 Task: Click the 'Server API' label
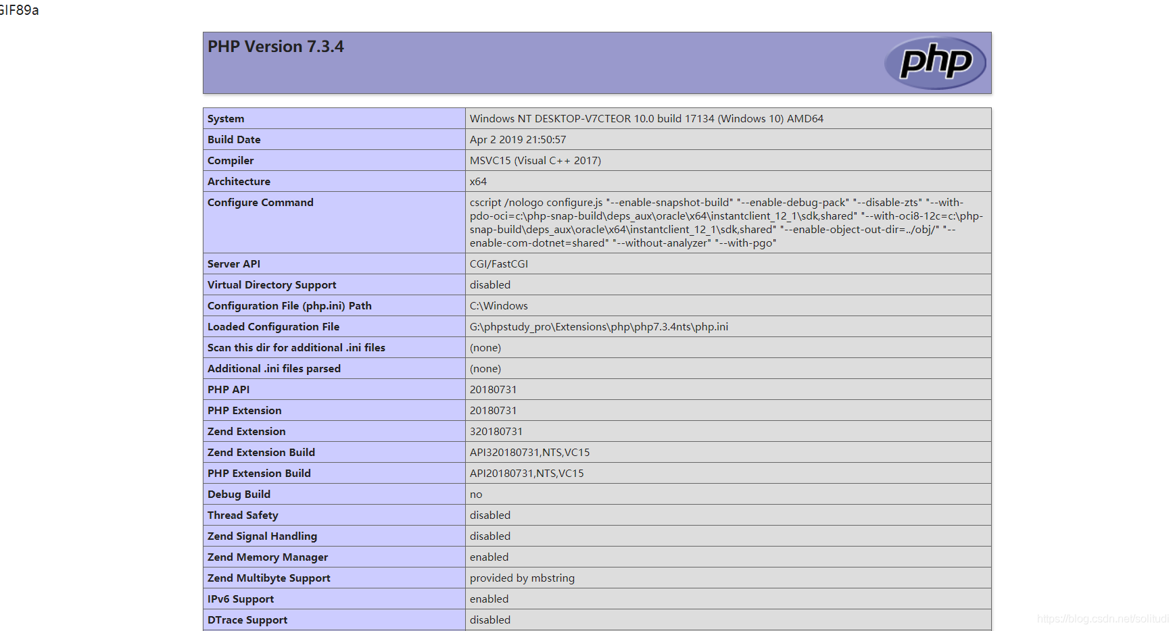click(x=234, y=264)
